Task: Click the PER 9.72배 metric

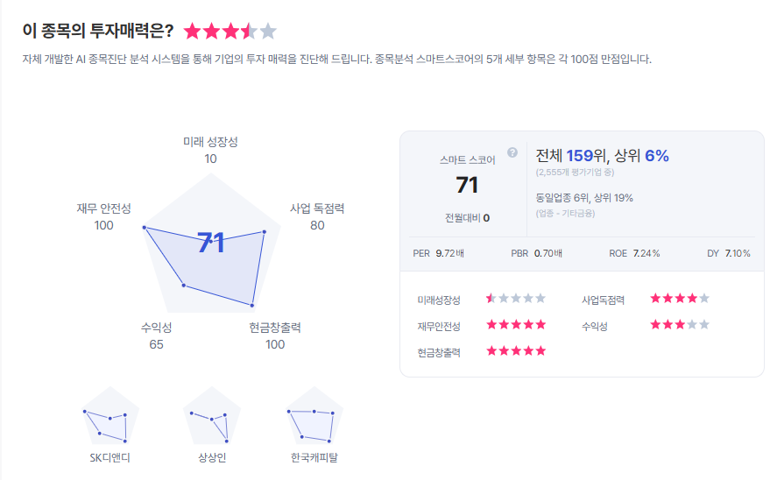Action: point(438,253)
